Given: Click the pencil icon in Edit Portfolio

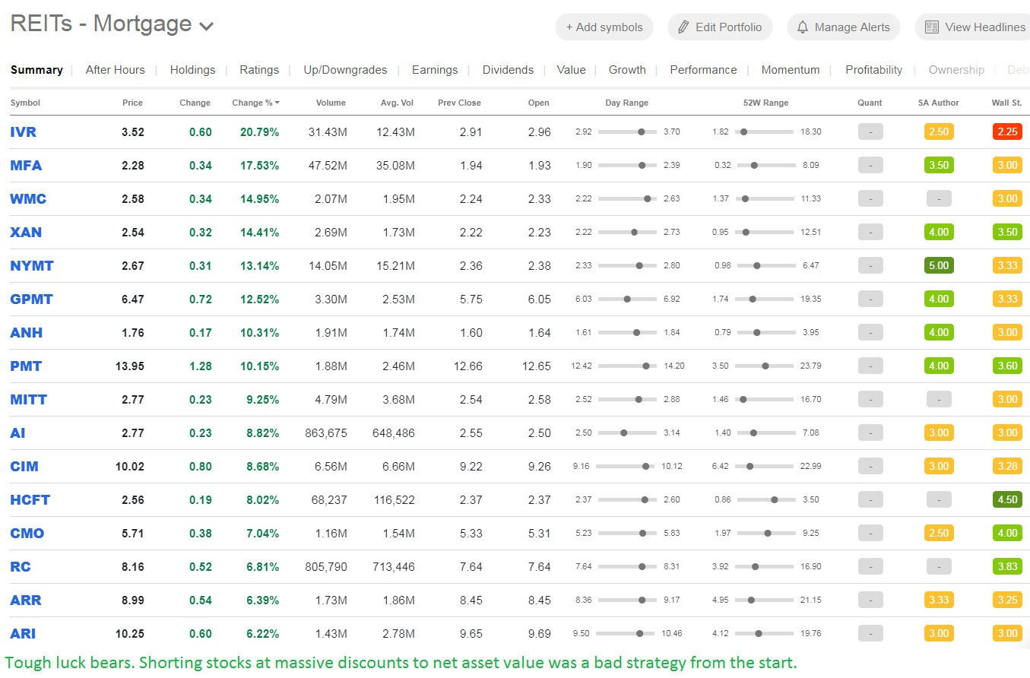Looking at the screenshot, I should (x=683, y=27).
